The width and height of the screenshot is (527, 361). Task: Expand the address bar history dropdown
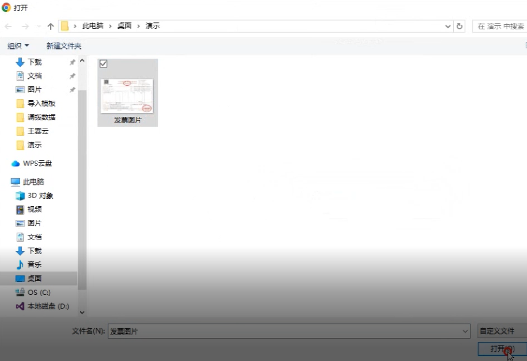click(x=448, y=26)
